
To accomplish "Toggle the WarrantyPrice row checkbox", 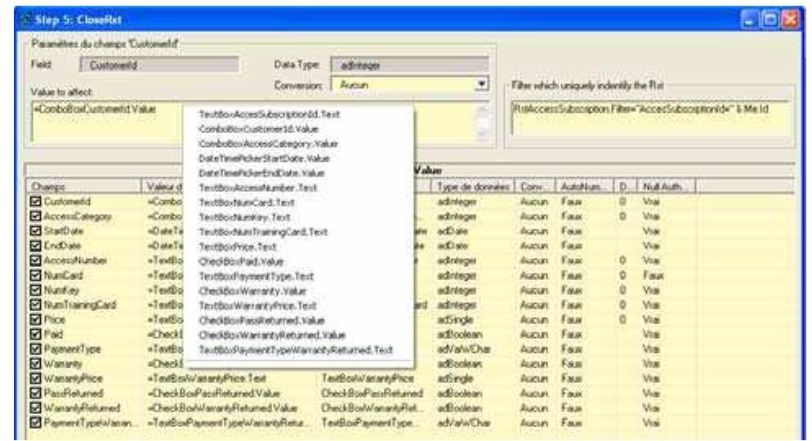I will click(35, 378).
